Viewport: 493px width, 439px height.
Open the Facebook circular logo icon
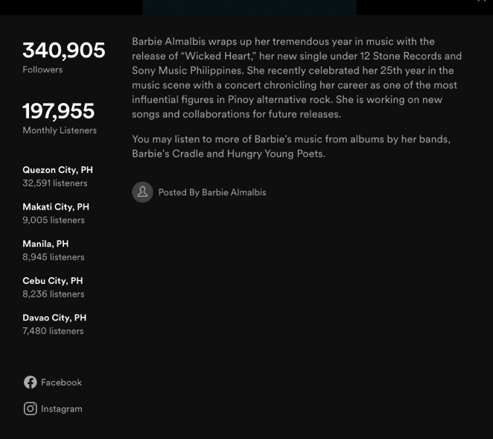[31, 382]
